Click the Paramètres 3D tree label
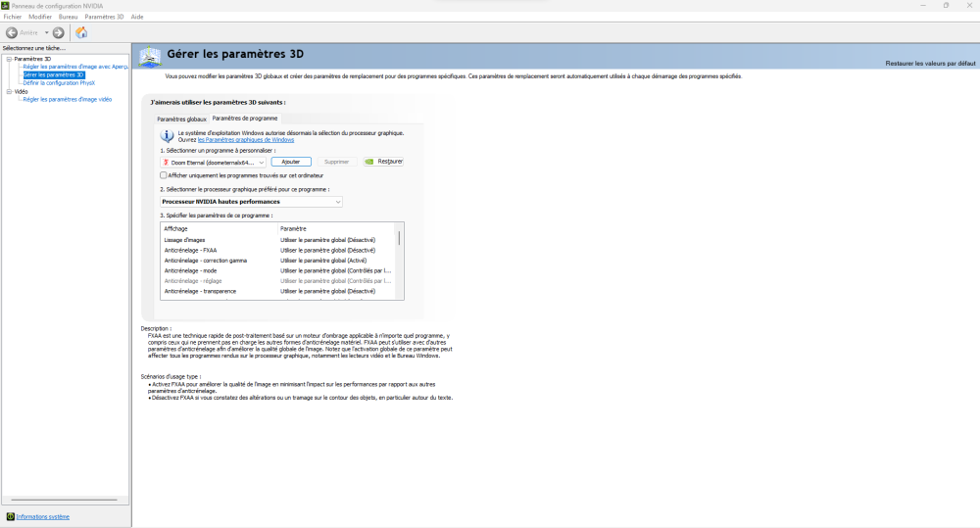 click(32, 59)
